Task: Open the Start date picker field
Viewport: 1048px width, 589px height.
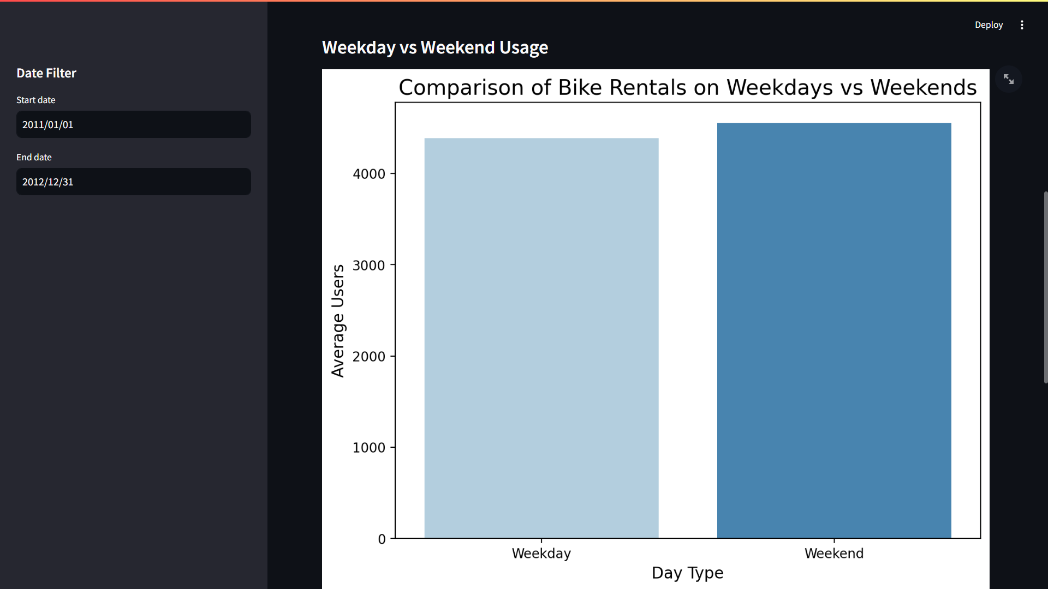Action: click(134, 124)
